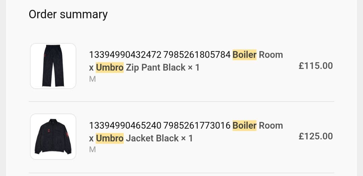
Task: Click the size M label under Jacket
Action: [92, 150]
